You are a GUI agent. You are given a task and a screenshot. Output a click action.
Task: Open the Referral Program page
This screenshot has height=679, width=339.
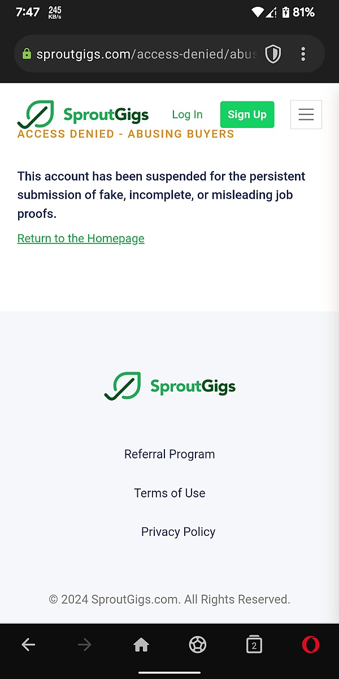(169, 454)
